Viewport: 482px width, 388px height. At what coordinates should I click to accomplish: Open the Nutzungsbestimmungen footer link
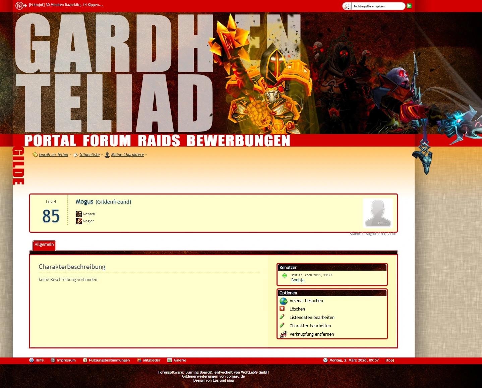coord(109,360)
